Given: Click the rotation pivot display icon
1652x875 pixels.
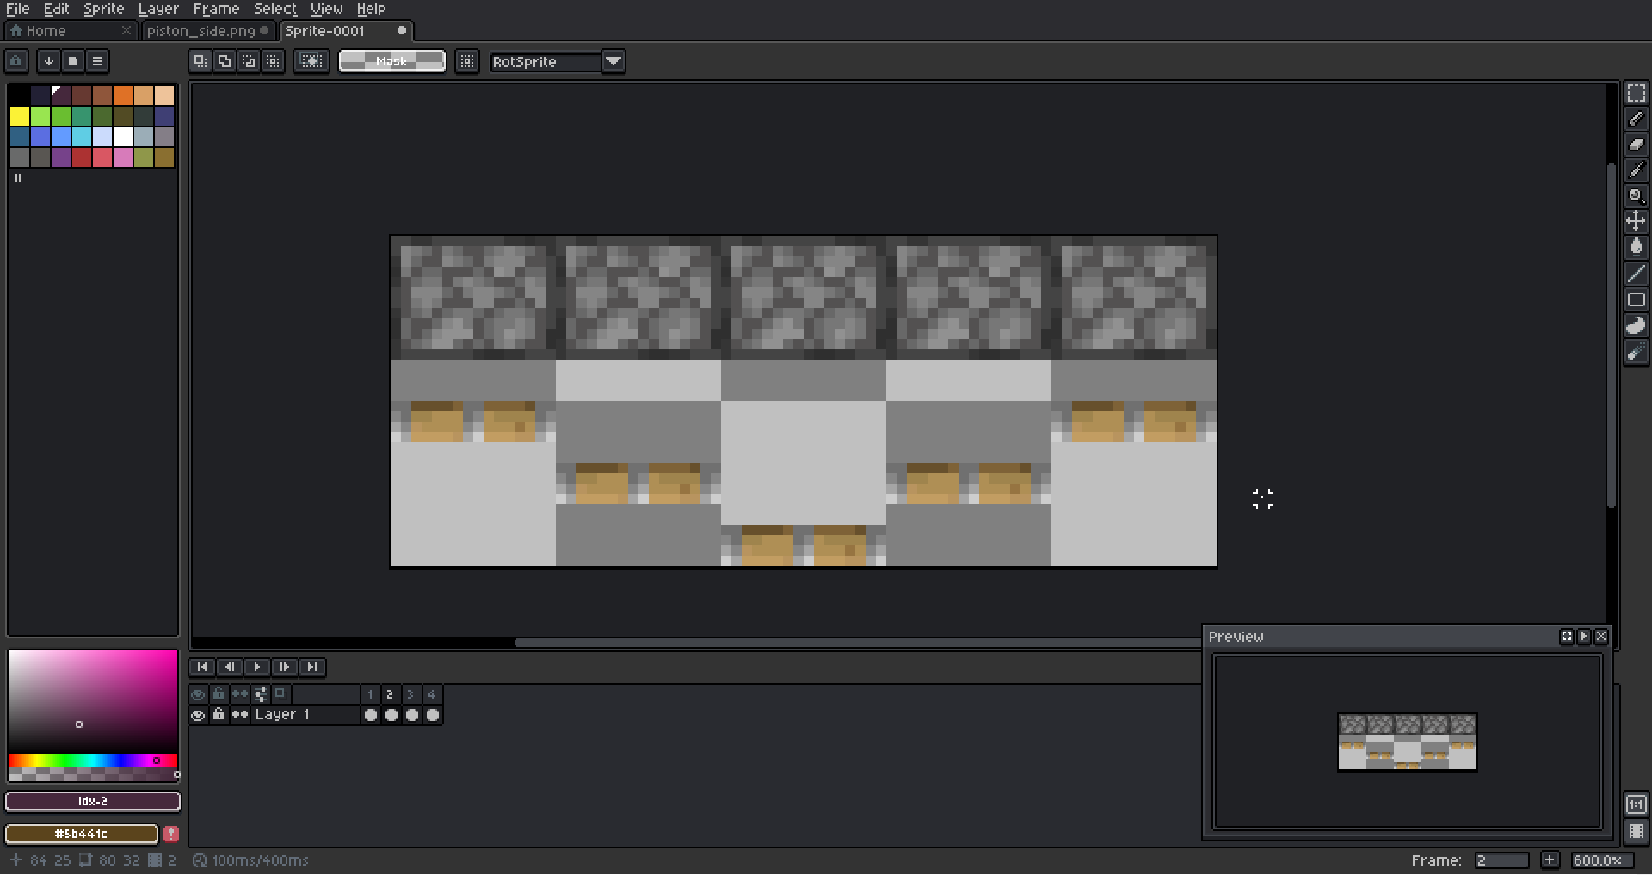Looking at the screenshot, I should (467, 61).
